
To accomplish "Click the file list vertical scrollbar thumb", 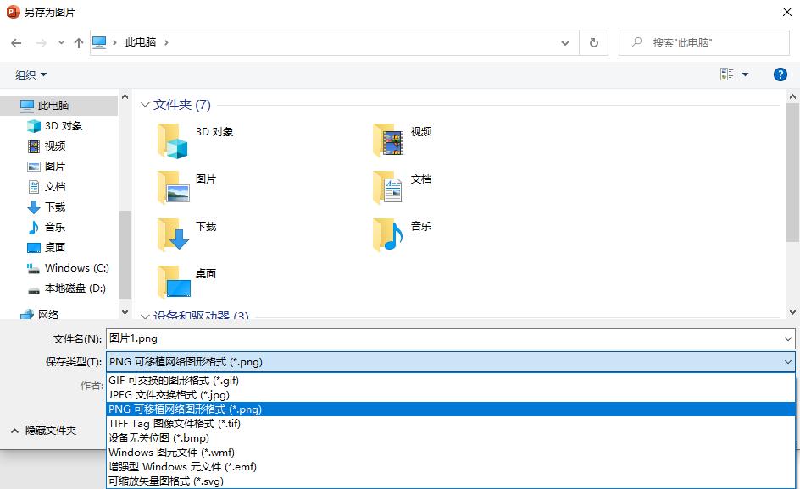I will [792, 173].
